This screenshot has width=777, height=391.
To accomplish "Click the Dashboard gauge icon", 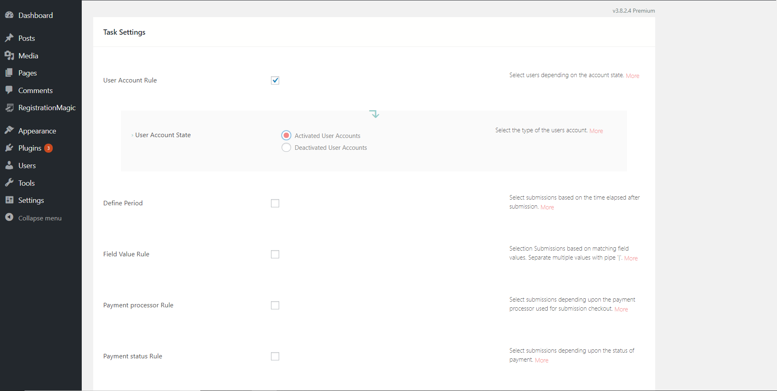I will coord(9,15).
